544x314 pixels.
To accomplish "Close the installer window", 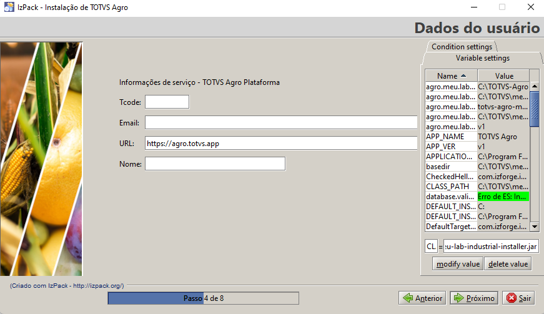I will pos(530,7).
